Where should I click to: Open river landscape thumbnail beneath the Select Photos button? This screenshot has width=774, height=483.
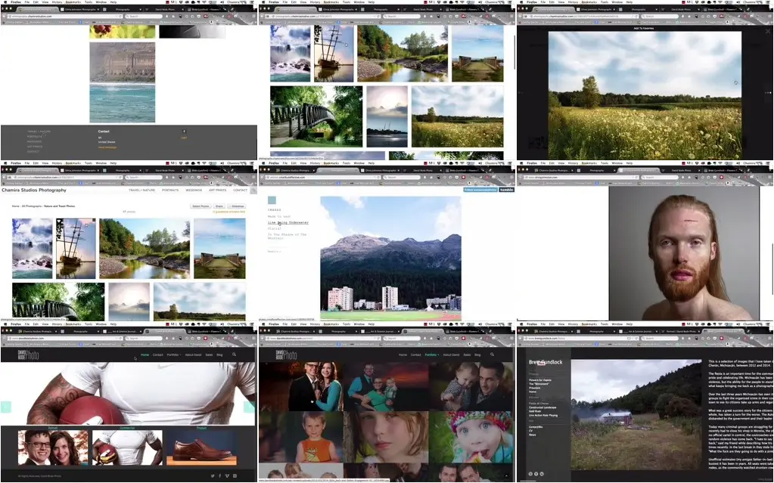point(145,249)
